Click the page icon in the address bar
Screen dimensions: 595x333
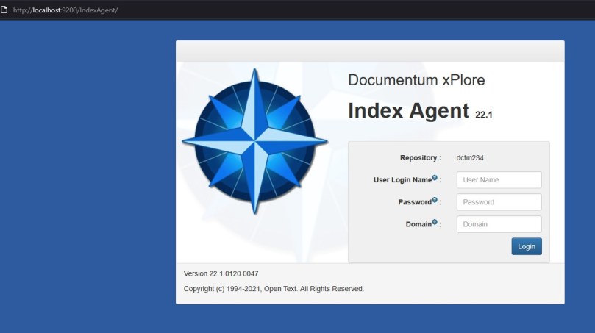5,10
